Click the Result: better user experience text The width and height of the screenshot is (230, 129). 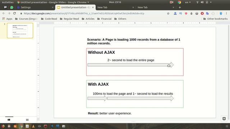(110, 113)
